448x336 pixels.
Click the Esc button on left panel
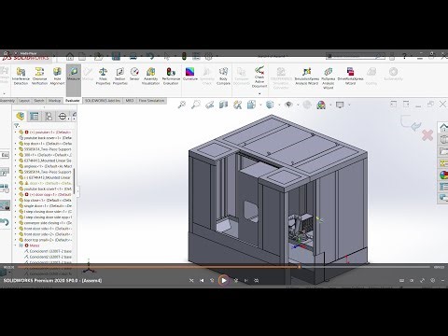pos(5,155)
